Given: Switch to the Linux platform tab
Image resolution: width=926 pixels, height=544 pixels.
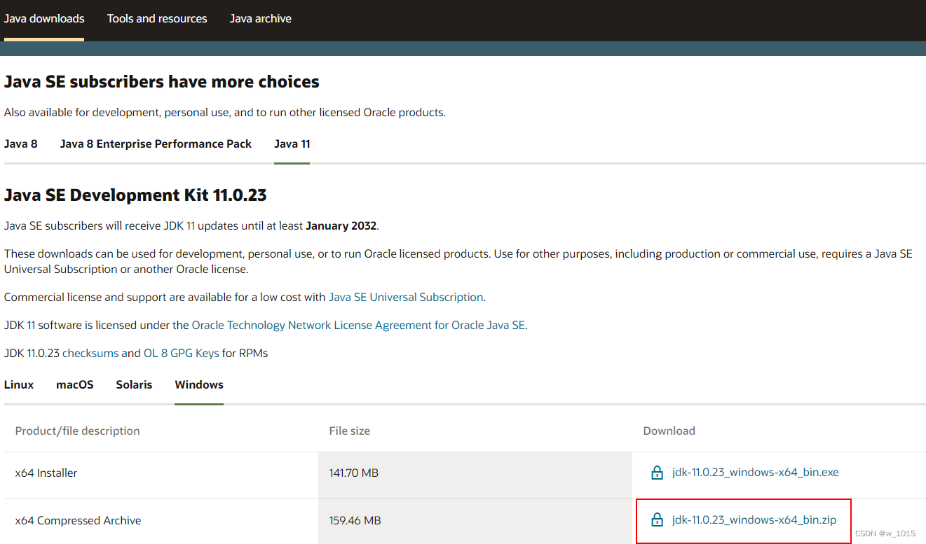Looking at the screenshot, I should [x=19, y=385].
